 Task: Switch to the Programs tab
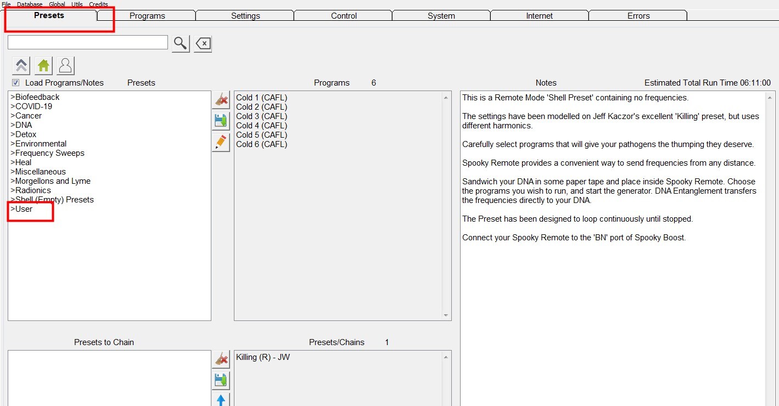[x=147, y=16]
